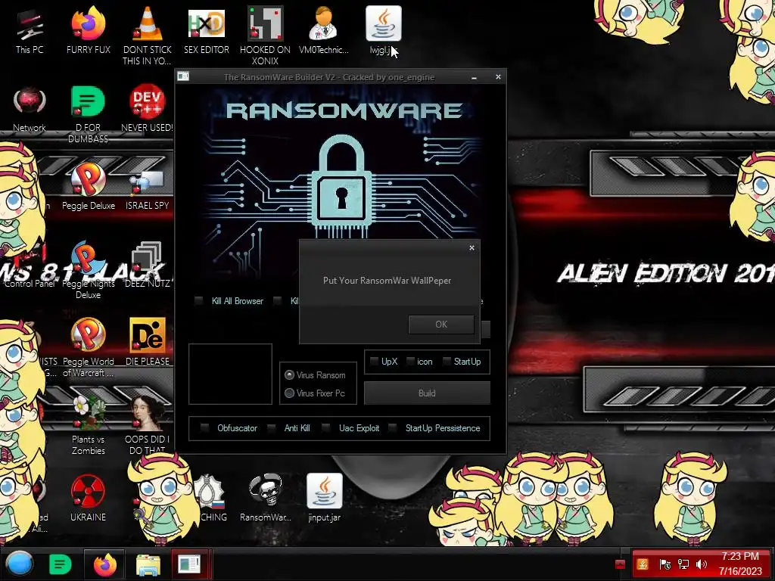Open the lwjgl jar file icon

tap(383, 30)
